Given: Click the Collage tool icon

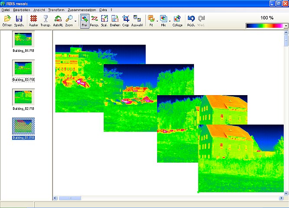Looking at the screenshot, I should coord(177,19).
